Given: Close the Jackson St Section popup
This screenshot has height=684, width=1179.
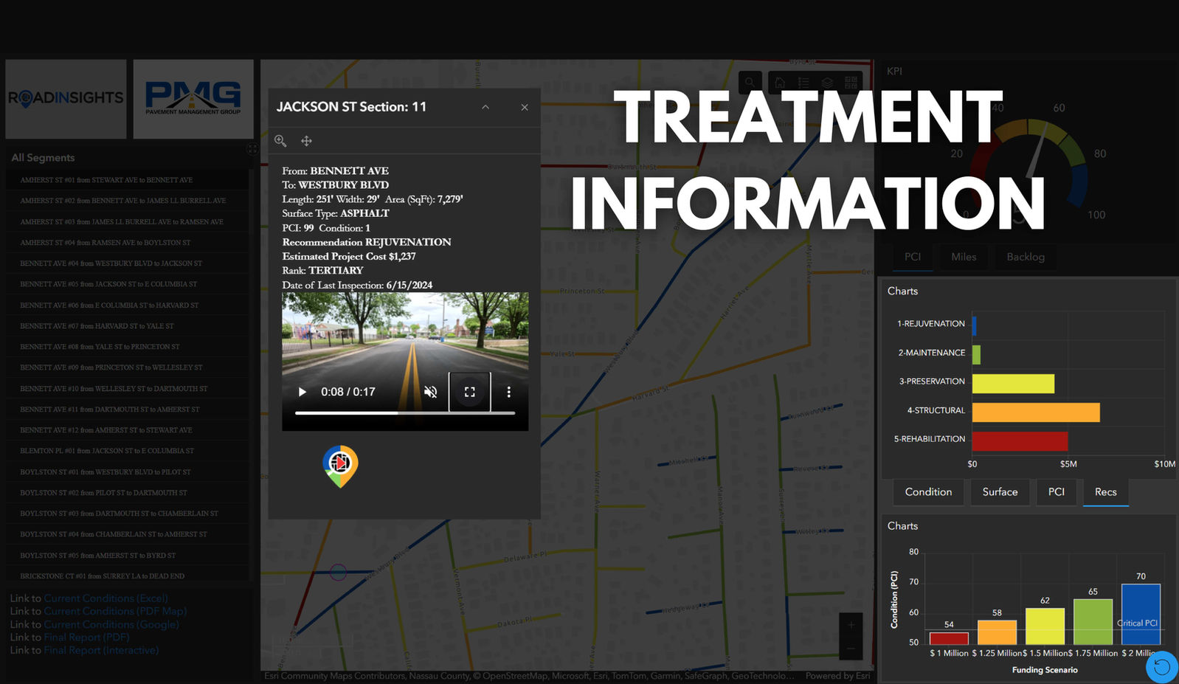Looking at the screenshot, I should [525, 107].
